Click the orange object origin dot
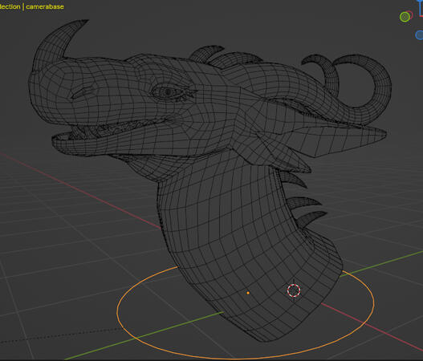Screen dimensions: 423x361 tap(248, 293)
